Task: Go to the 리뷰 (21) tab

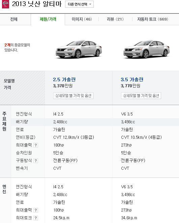Action: [x=115, y=19]
